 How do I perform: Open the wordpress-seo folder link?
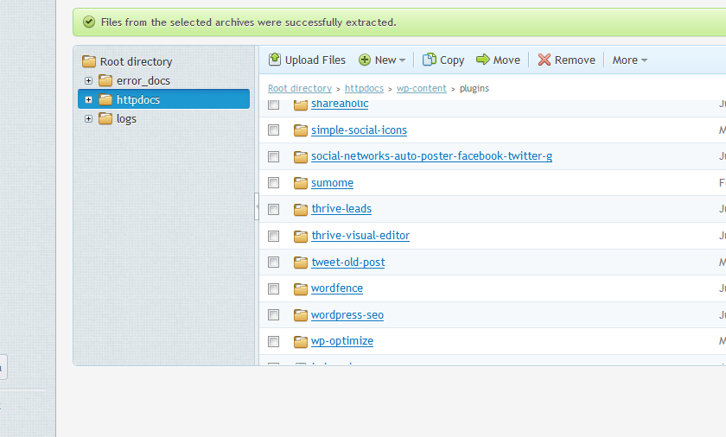(347, 315)
